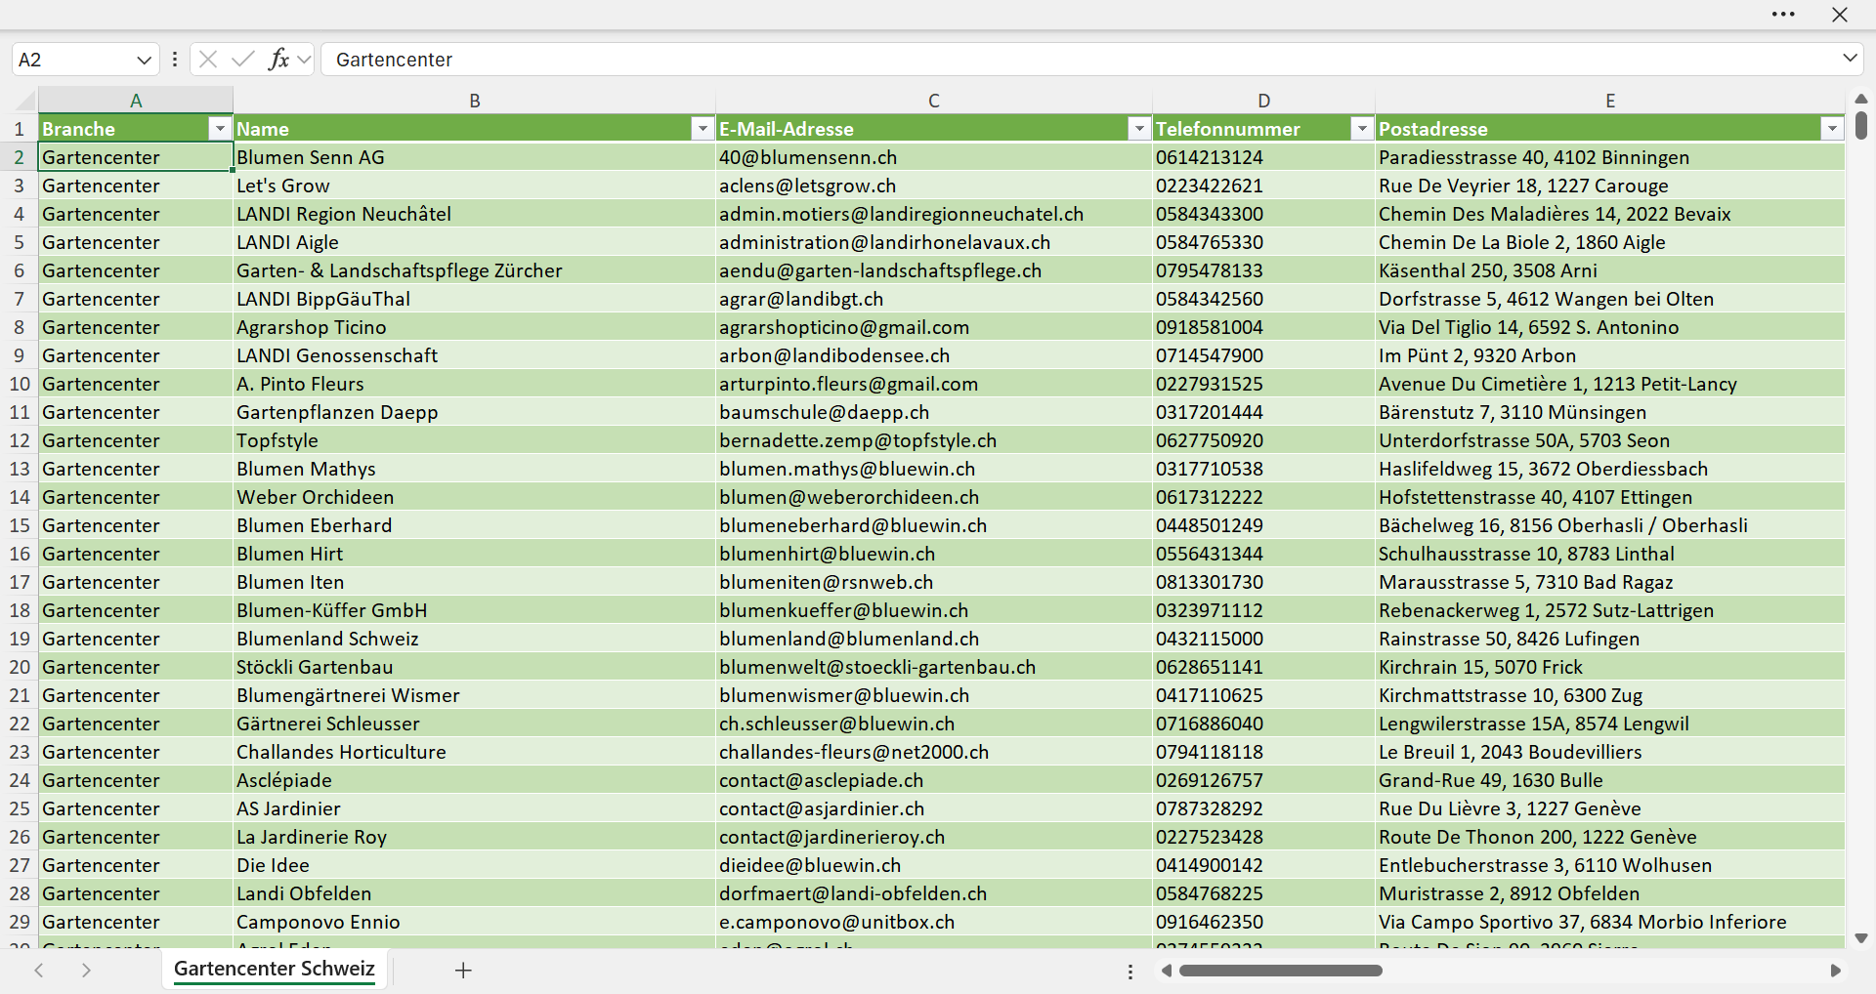Click the formula bar containing Gartencenter

point(1080,60)
